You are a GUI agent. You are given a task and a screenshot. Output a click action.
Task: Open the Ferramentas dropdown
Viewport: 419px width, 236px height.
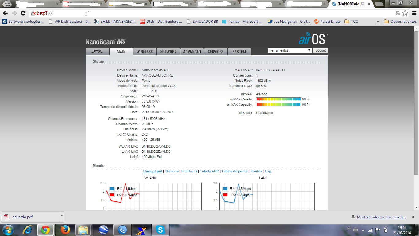tap(290, 50)
